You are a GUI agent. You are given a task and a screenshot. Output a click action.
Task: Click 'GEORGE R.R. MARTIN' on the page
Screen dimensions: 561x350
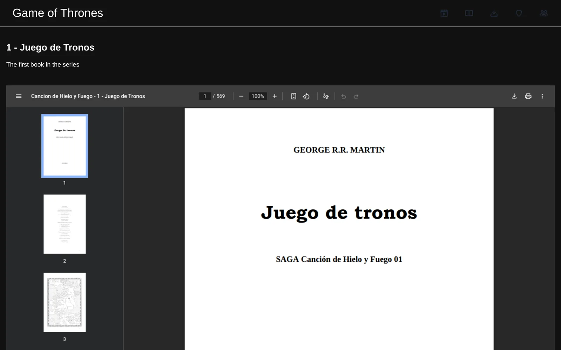point(339,150)
